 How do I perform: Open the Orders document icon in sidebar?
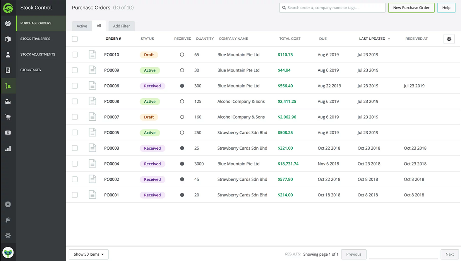click(8, 70)
